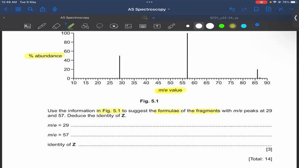
Task: Tap the Wi-Fi icon in status bar
Action: tap(275, 2)
